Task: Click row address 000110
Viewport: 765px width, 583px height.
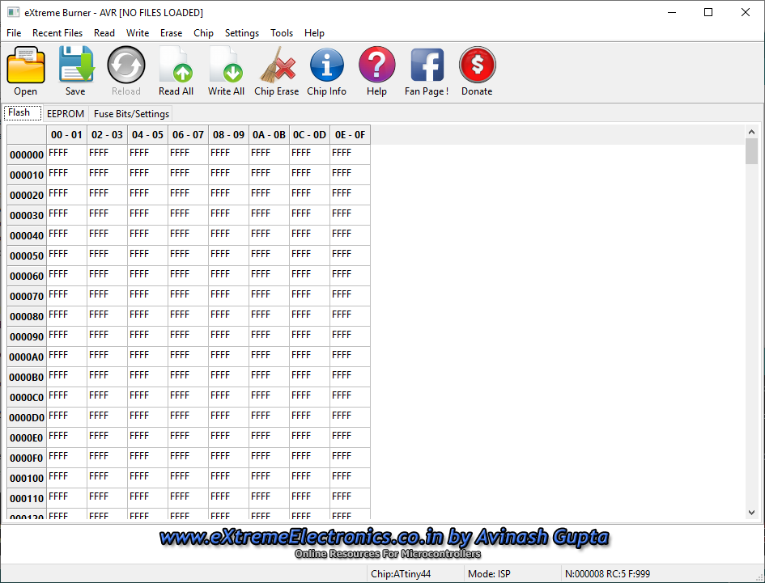Action: (x=27, y=499)
